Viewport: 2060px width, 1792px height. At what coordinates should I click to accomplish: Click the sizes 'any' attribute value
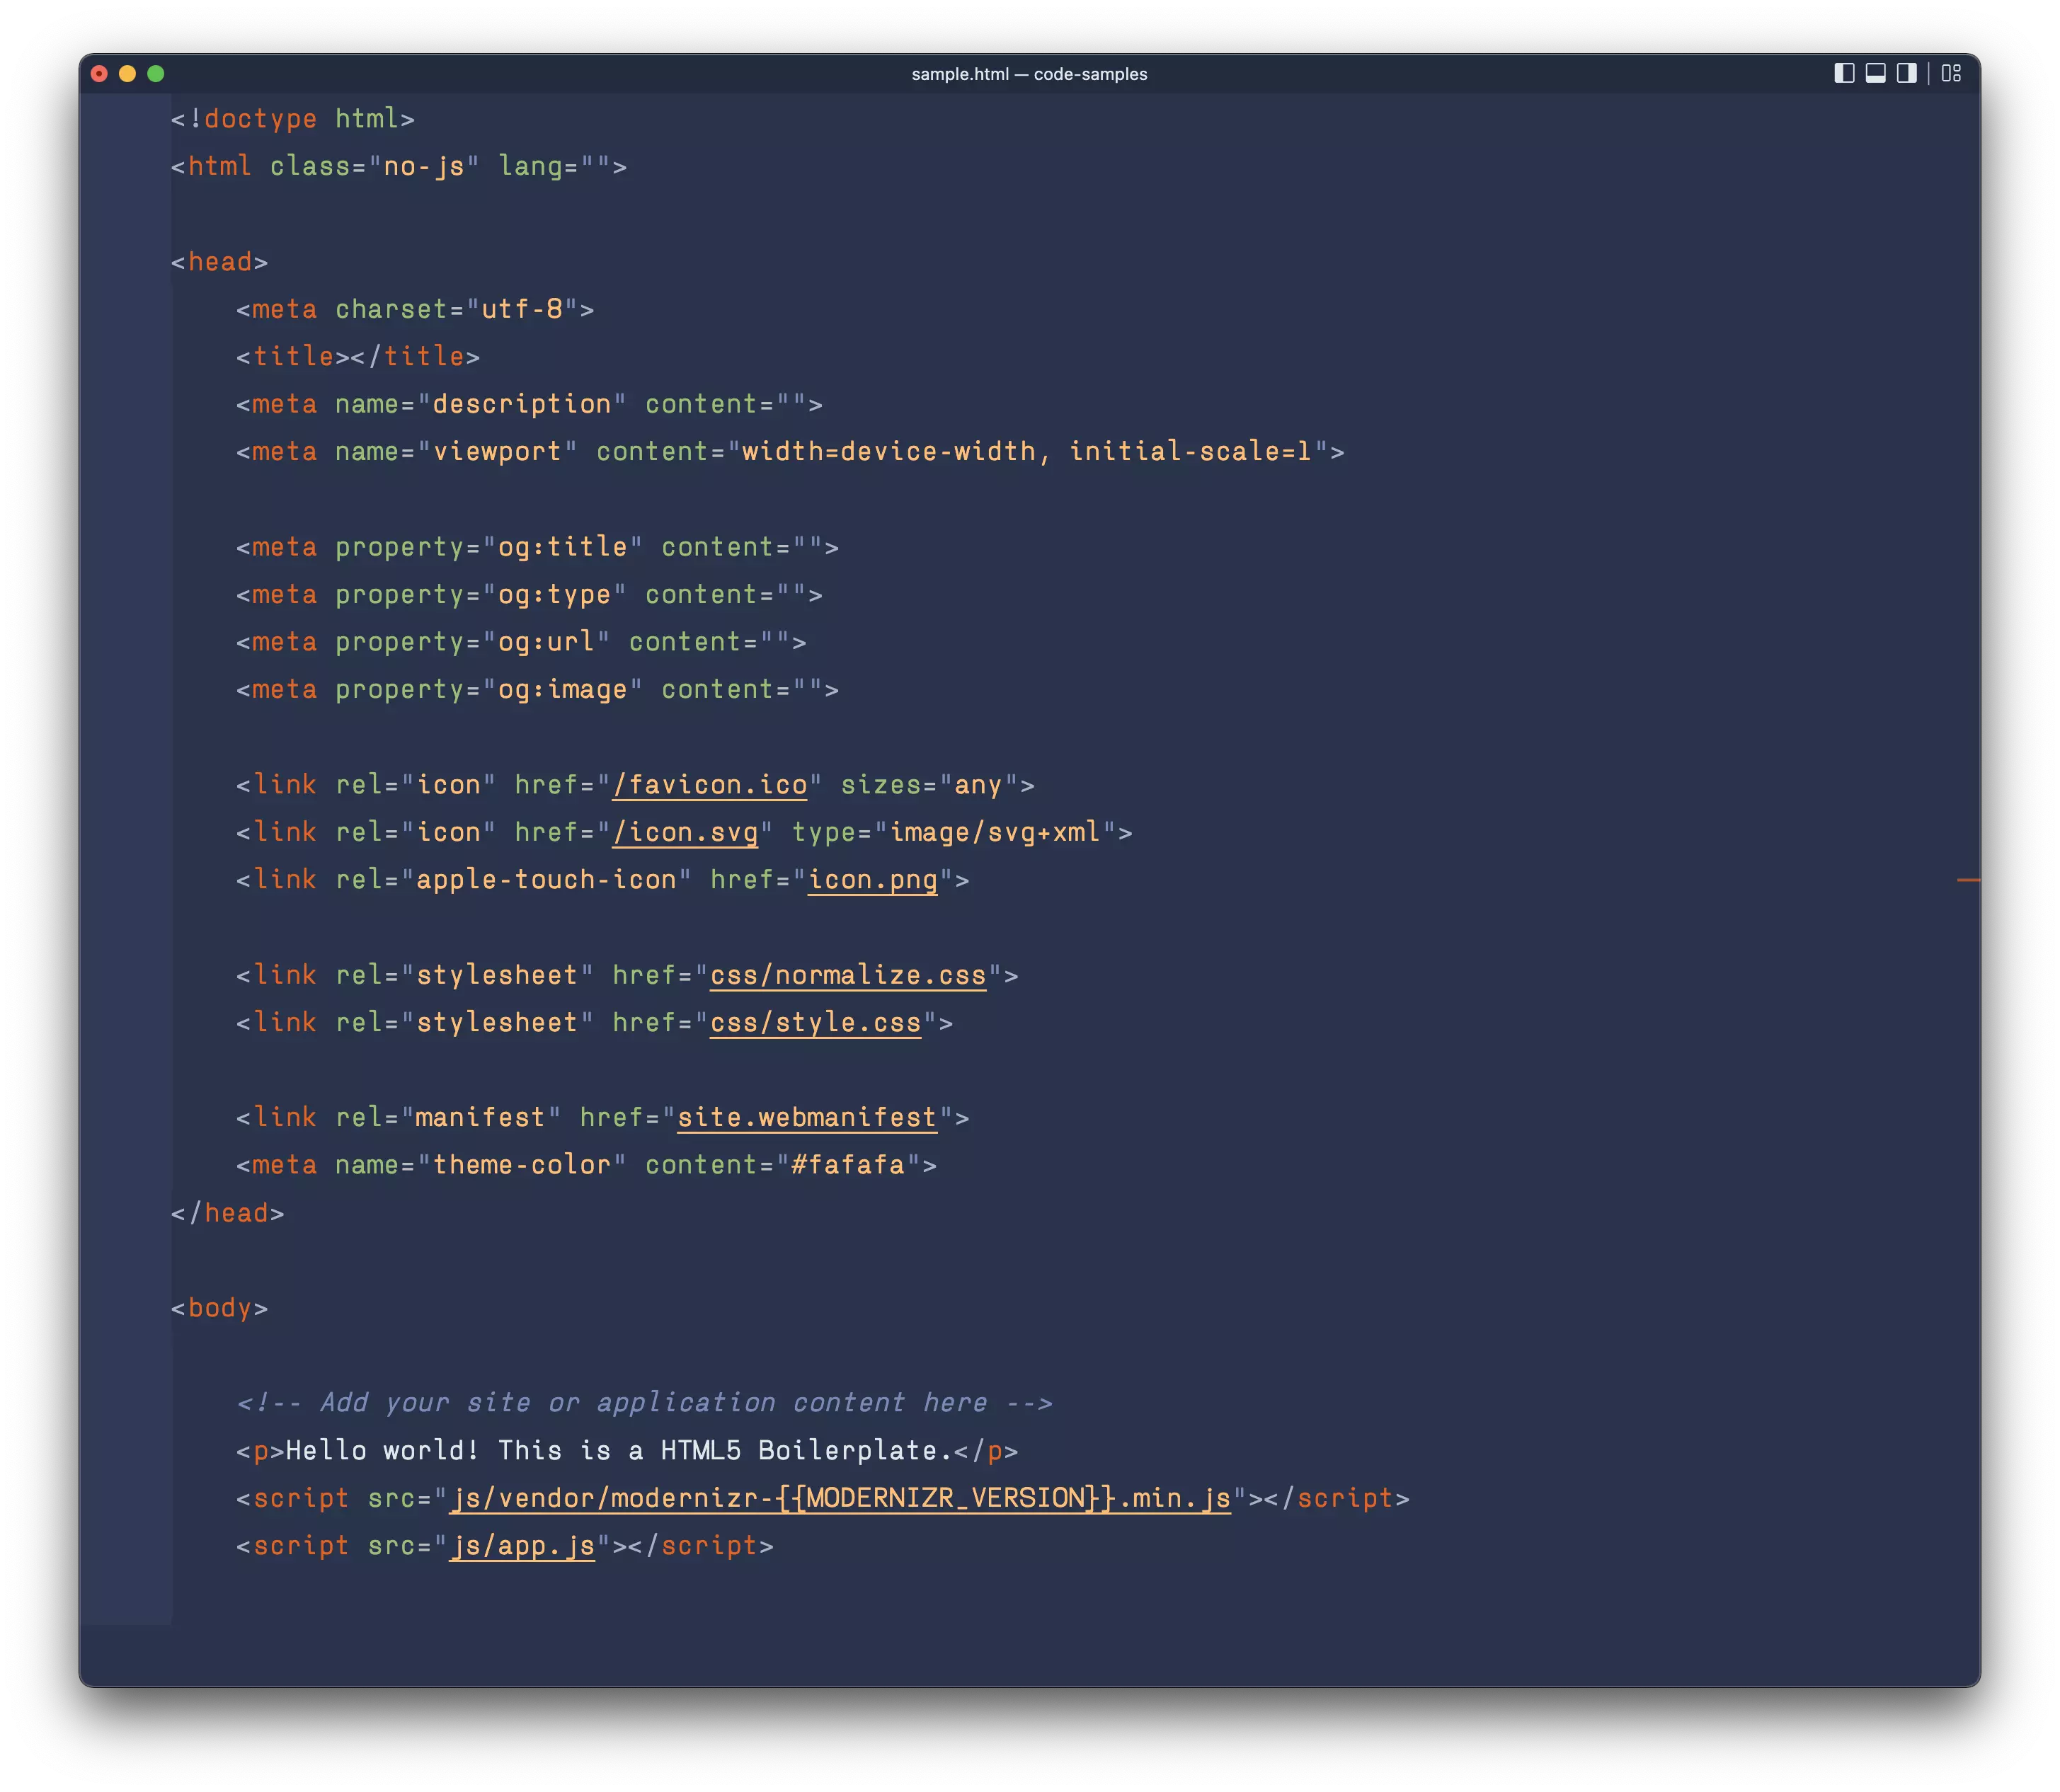(978, 785)
